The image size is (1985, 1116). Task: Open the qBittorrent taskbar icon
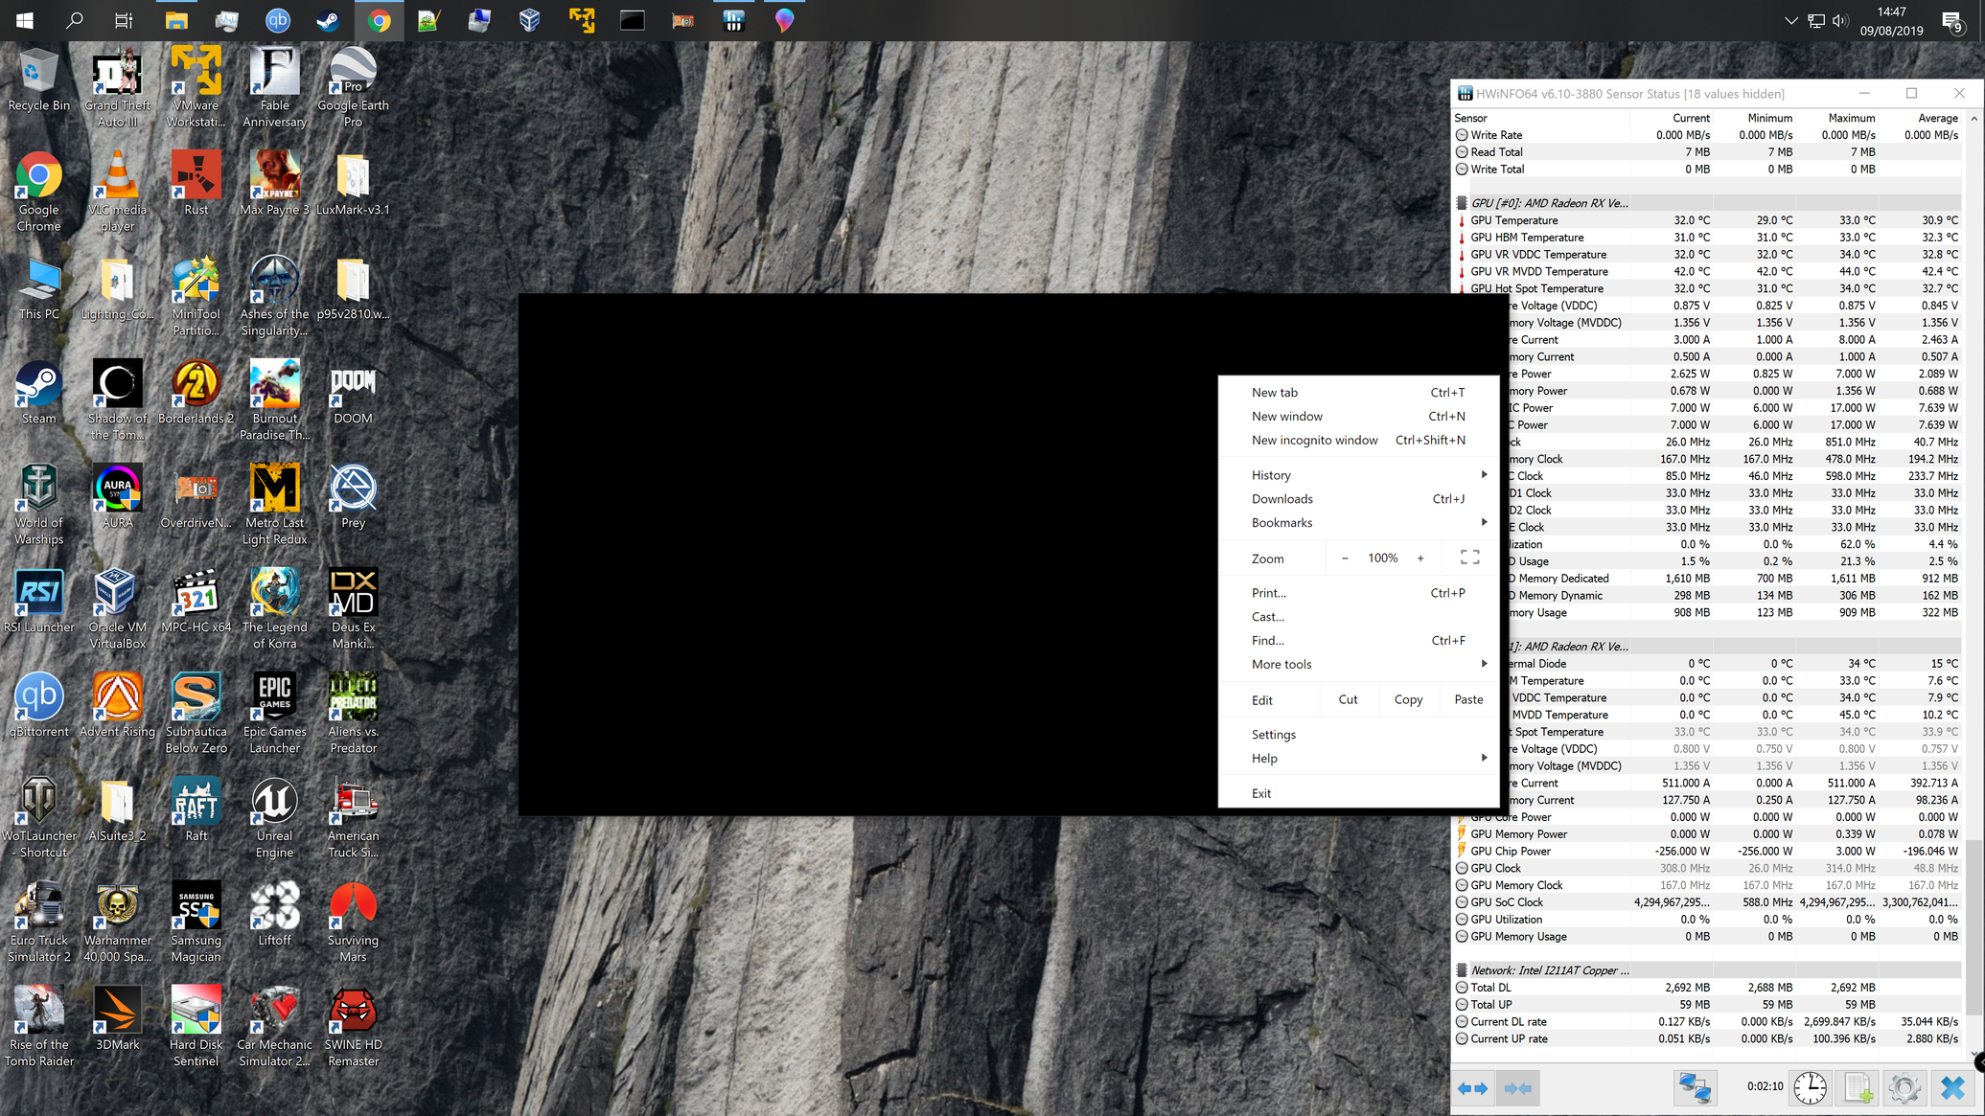pyautogui.click(x=277, y=20)
